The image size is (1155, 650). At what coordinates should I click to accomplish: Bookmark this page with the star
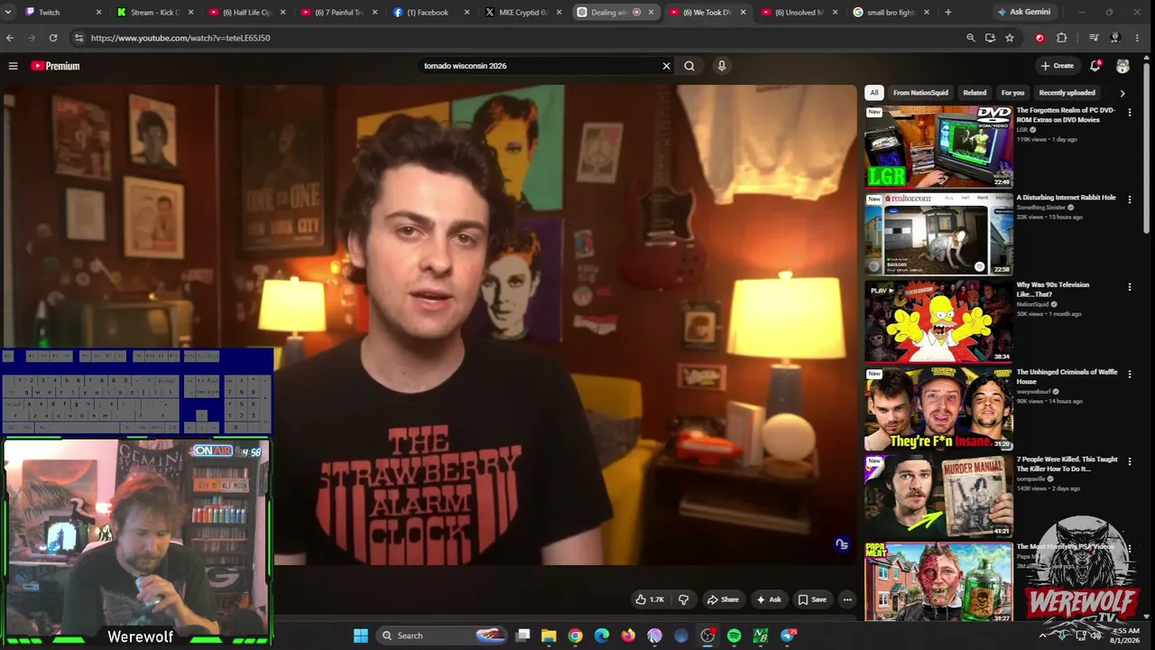point(1010,38)
